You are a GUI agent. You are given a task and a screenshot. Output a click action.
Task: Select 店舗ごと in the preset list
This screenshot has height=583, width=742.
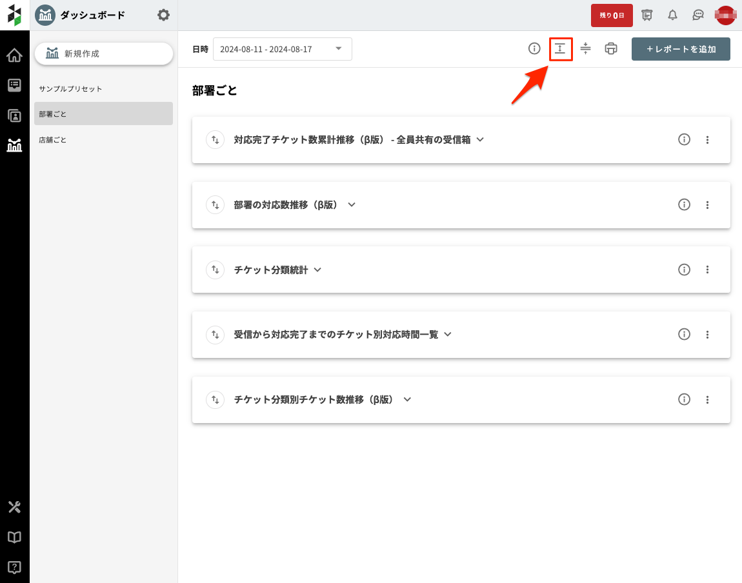(53, 139)
